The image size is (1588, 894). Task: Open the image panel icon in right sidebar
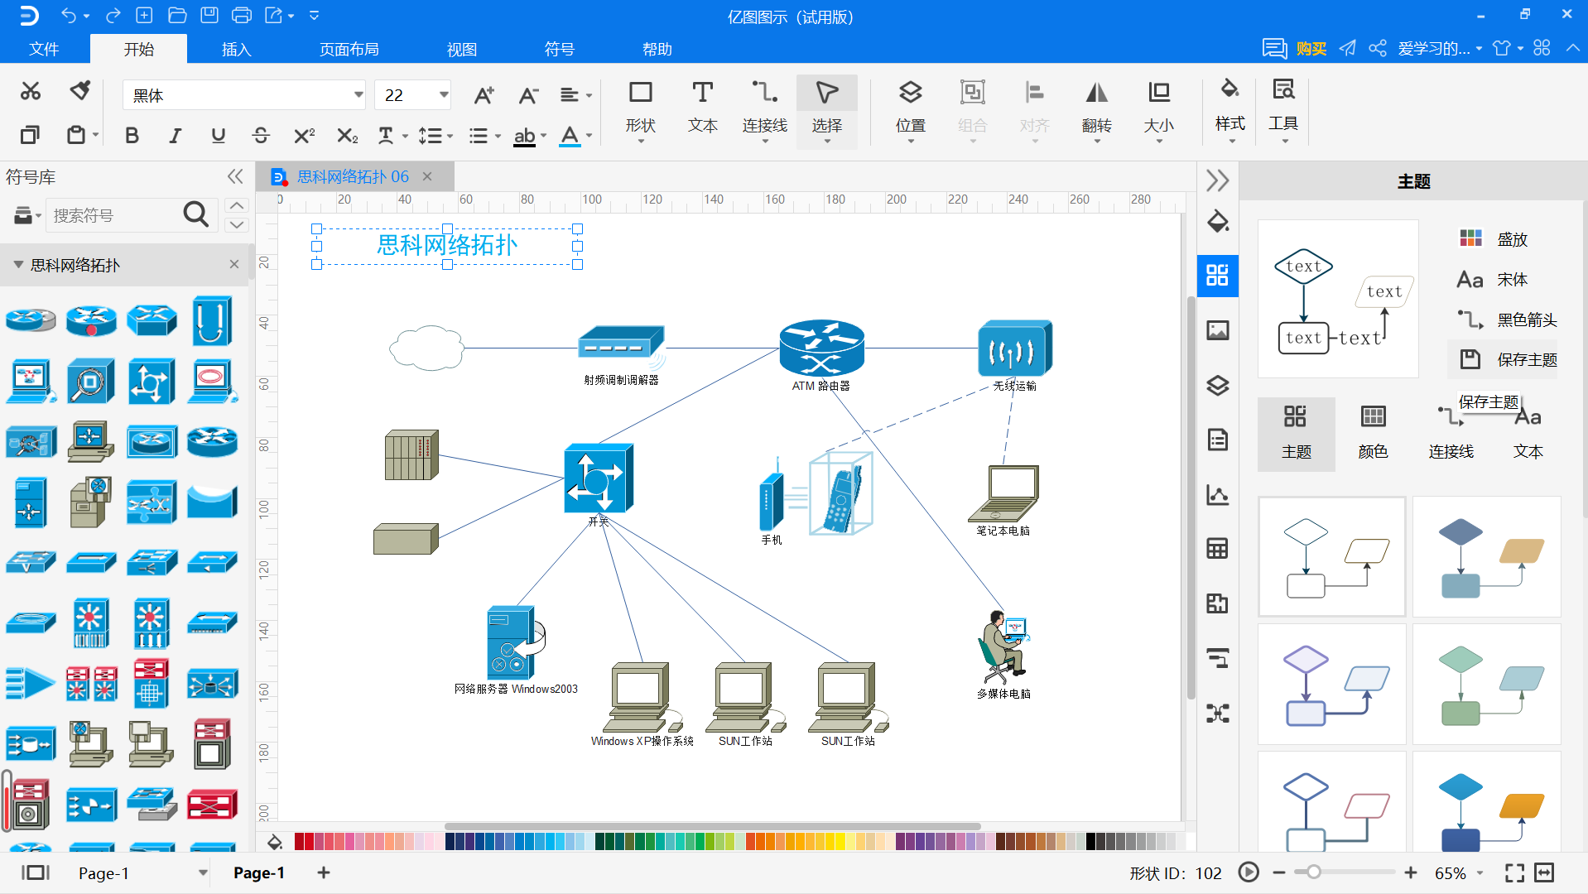pyautogui.click(x=1217, y=330)
